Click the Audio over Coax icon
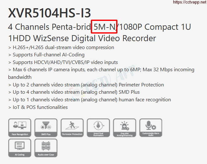Screen dimensions: 207x164 click(x=46, y=148)
